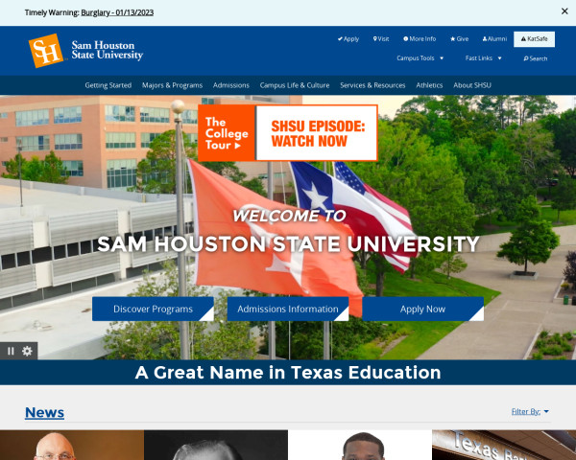Click the Apply Now button

(x=422, y=309)
